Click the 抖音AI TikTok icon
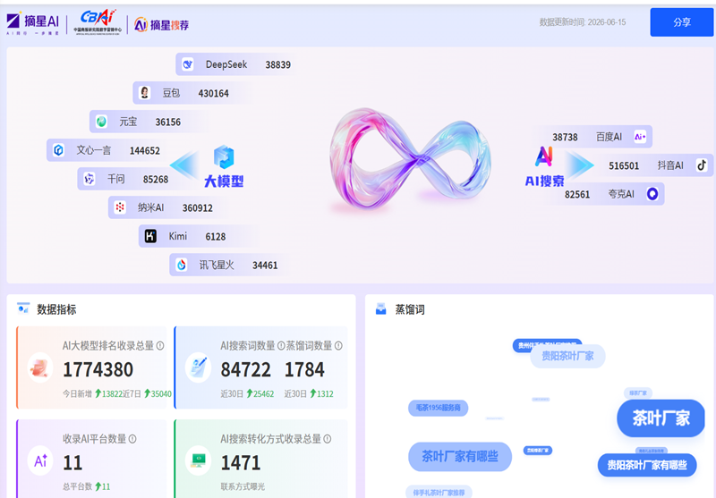 [702, 165]
